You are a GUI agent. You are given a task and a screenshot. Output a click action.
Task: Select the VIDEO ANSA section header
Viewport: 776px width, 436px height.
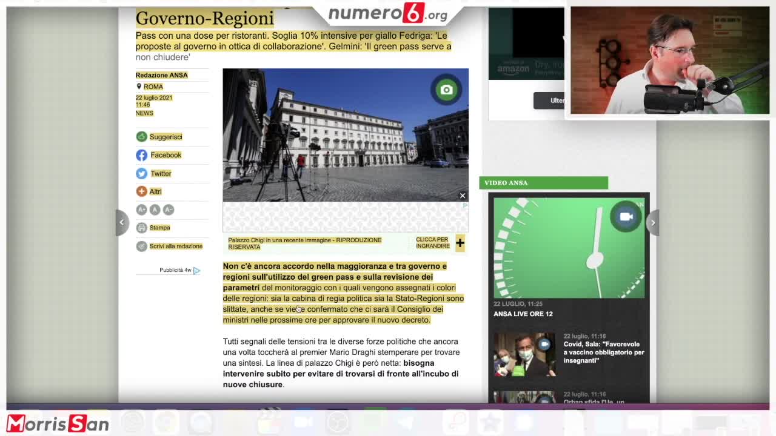coord(543,183)
